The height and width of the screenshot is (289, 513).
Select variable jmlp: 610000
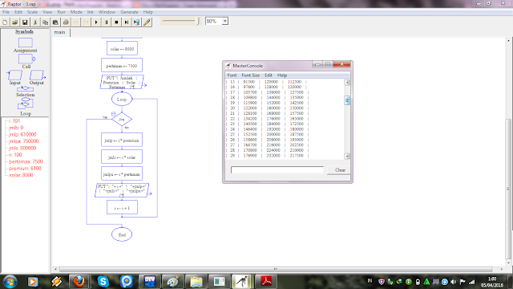pos(22,135)
